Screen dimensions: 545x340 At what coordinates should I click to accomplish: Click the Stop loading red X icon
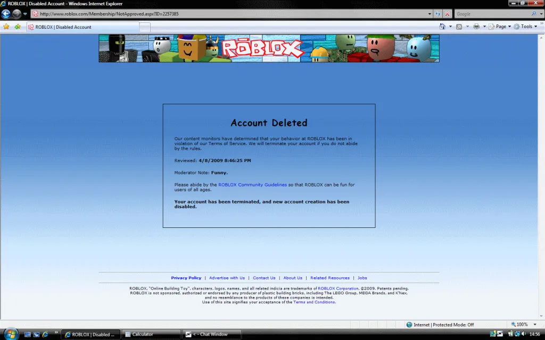pos(448,14)
